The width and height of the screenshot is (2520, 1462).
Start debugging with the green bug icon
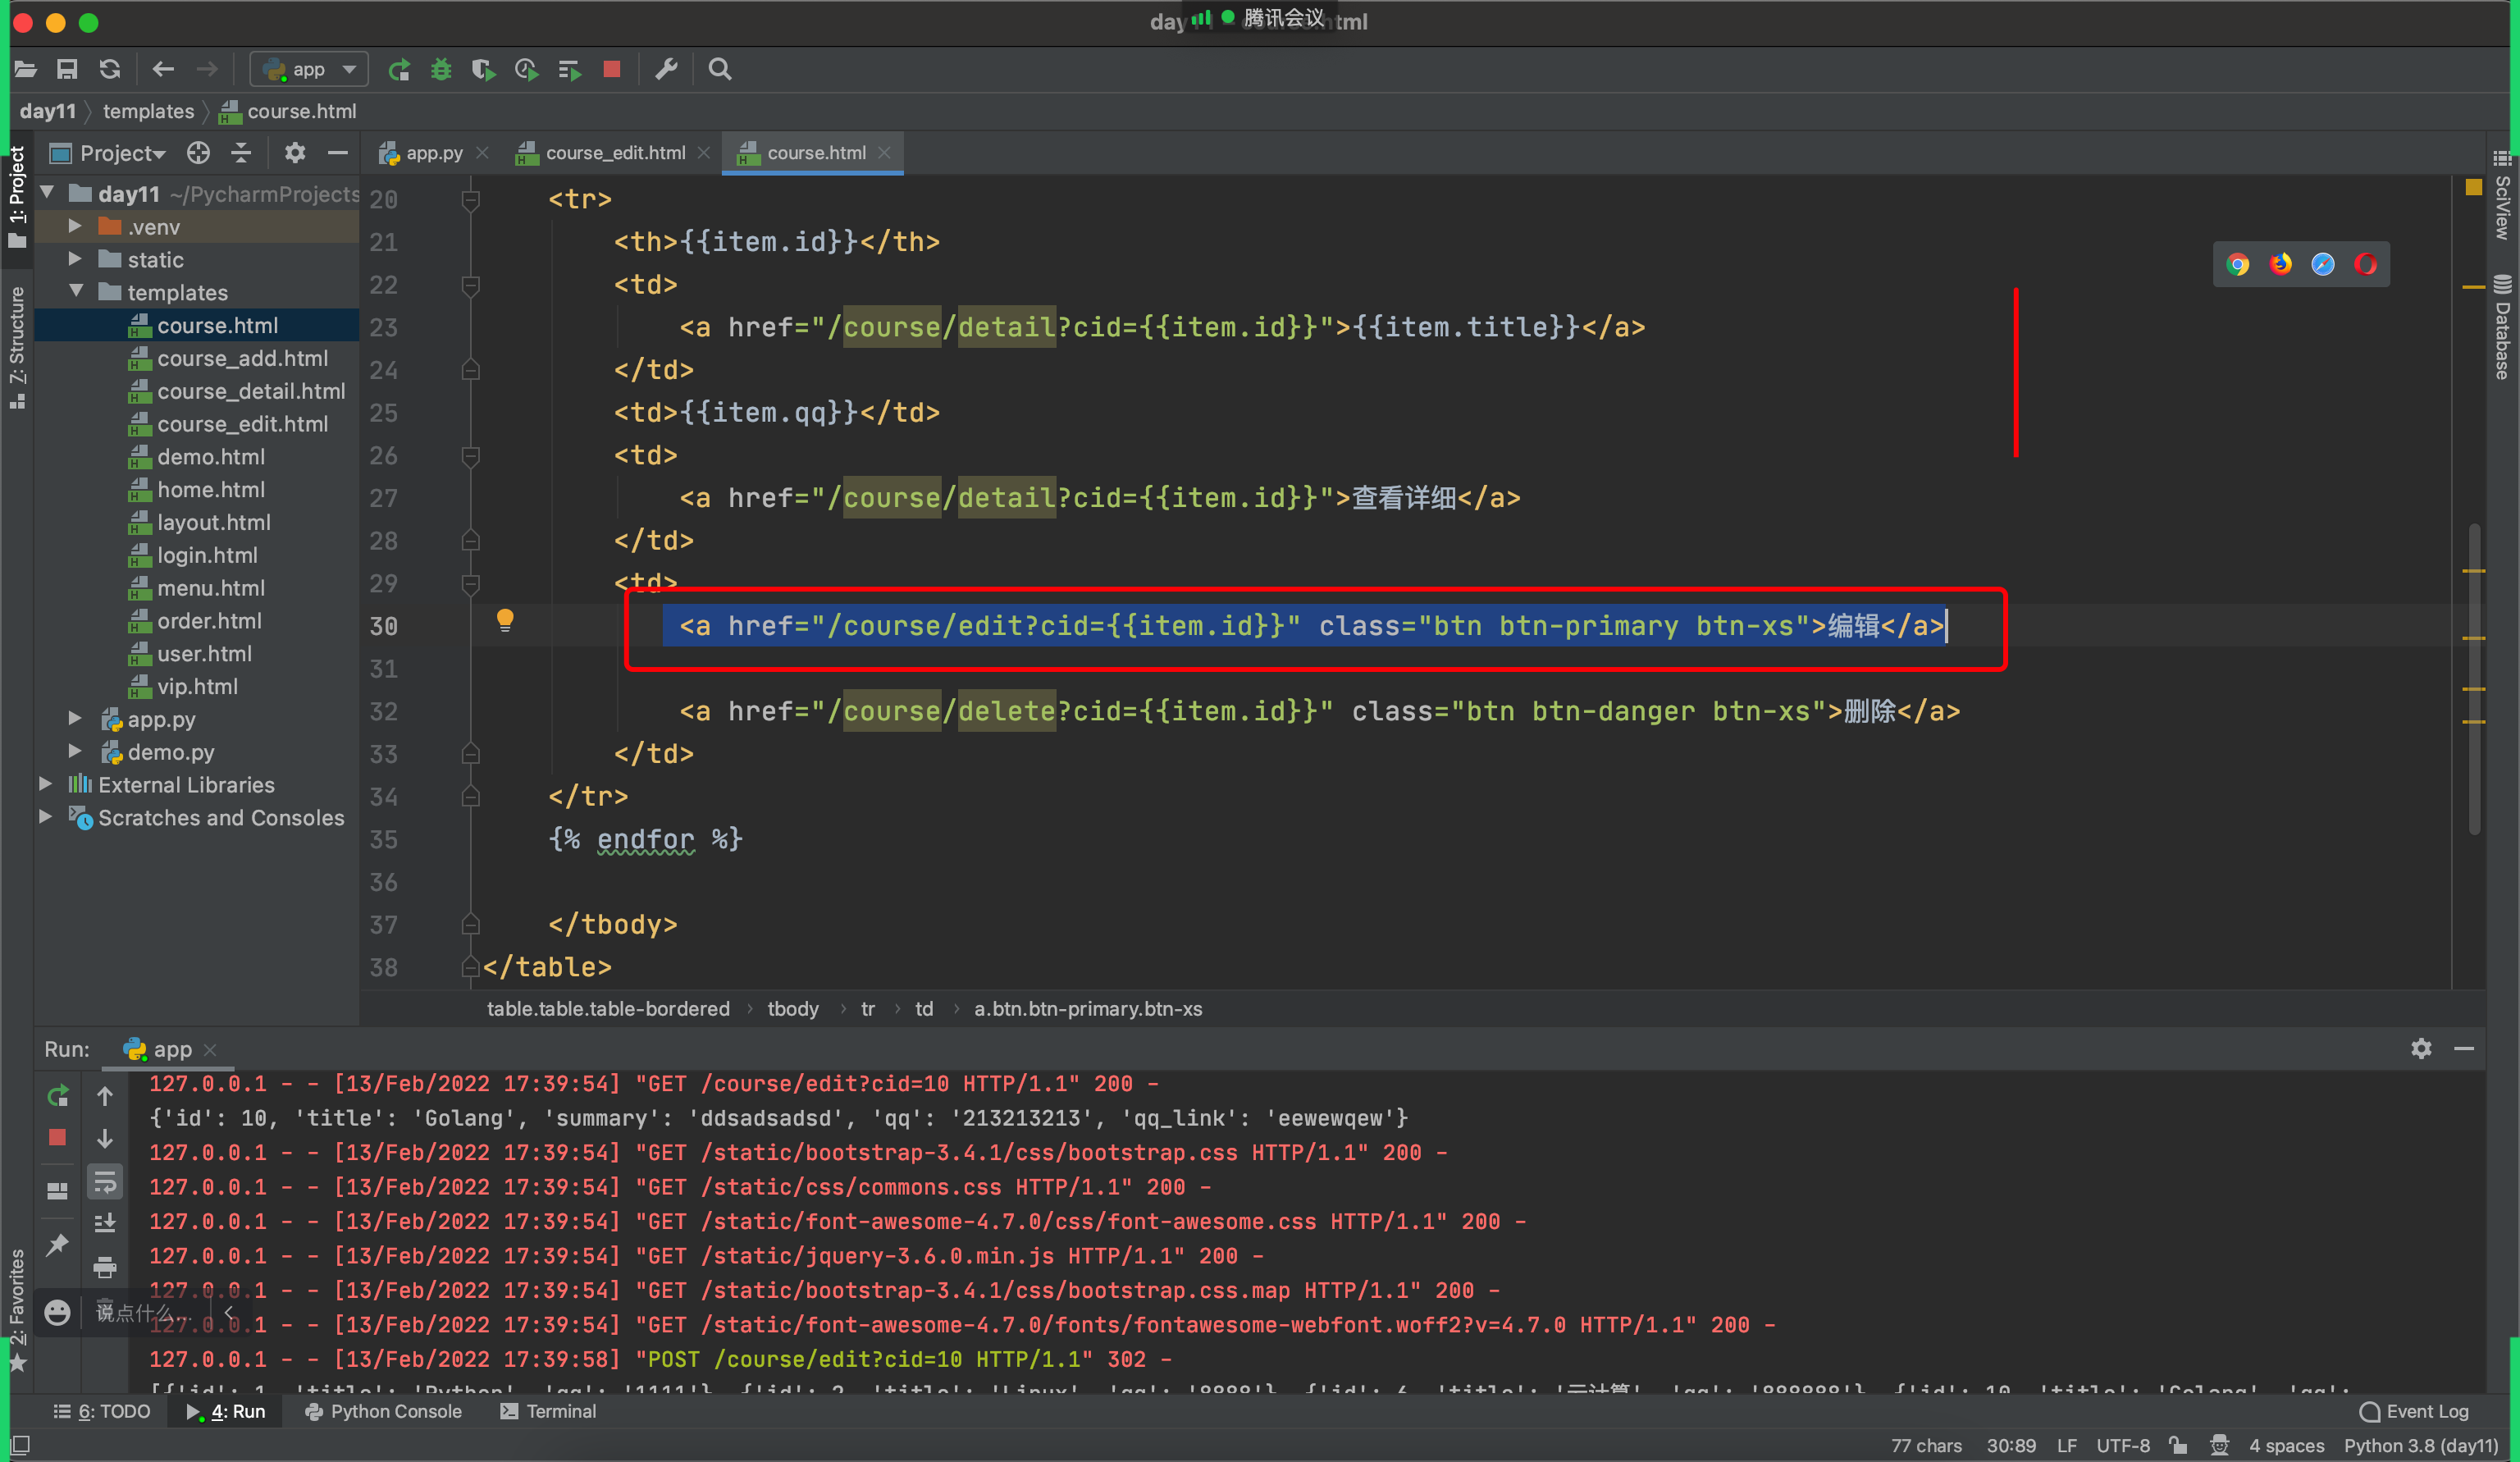pyautogui.click(x=441, y=69)
